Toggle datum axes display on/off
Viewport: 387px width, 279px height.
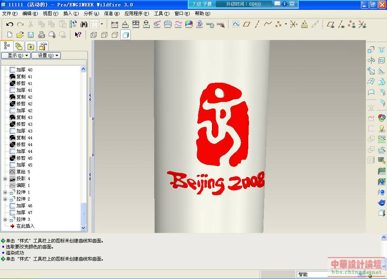[341, 24]
